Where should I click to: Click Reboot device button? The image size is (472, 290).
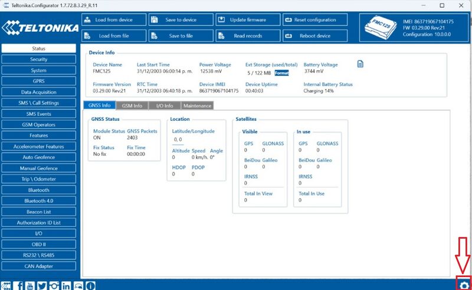pyautogui.click(x=315, y=36)
